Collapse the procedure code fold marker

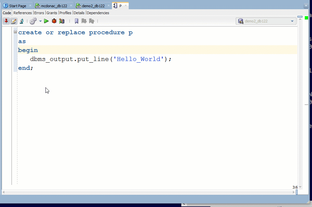click(x=15, y=32)
